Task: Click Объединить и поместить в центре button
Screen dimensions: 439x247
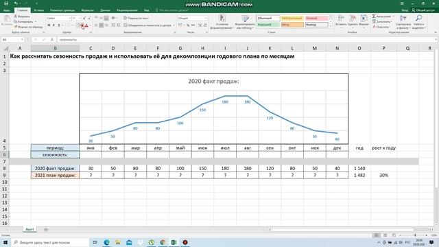Action: tap(148, 25)
